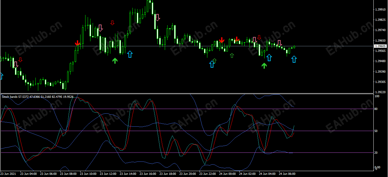Select small green hollow up arrow after 24 Jun 00:00
This screenshot has width=388, height=177.
(232, 55)
